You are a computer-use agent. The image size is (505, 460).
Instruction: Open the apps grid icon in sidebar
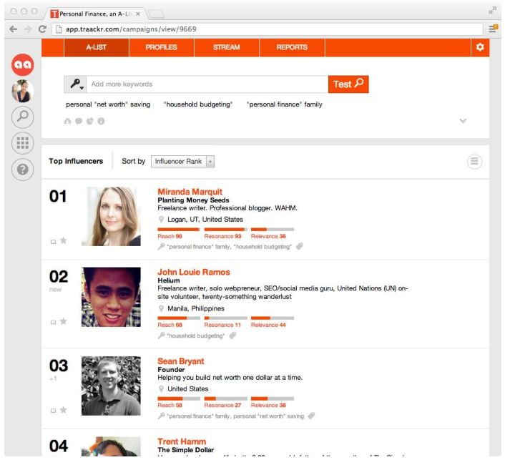pos(22,143)
